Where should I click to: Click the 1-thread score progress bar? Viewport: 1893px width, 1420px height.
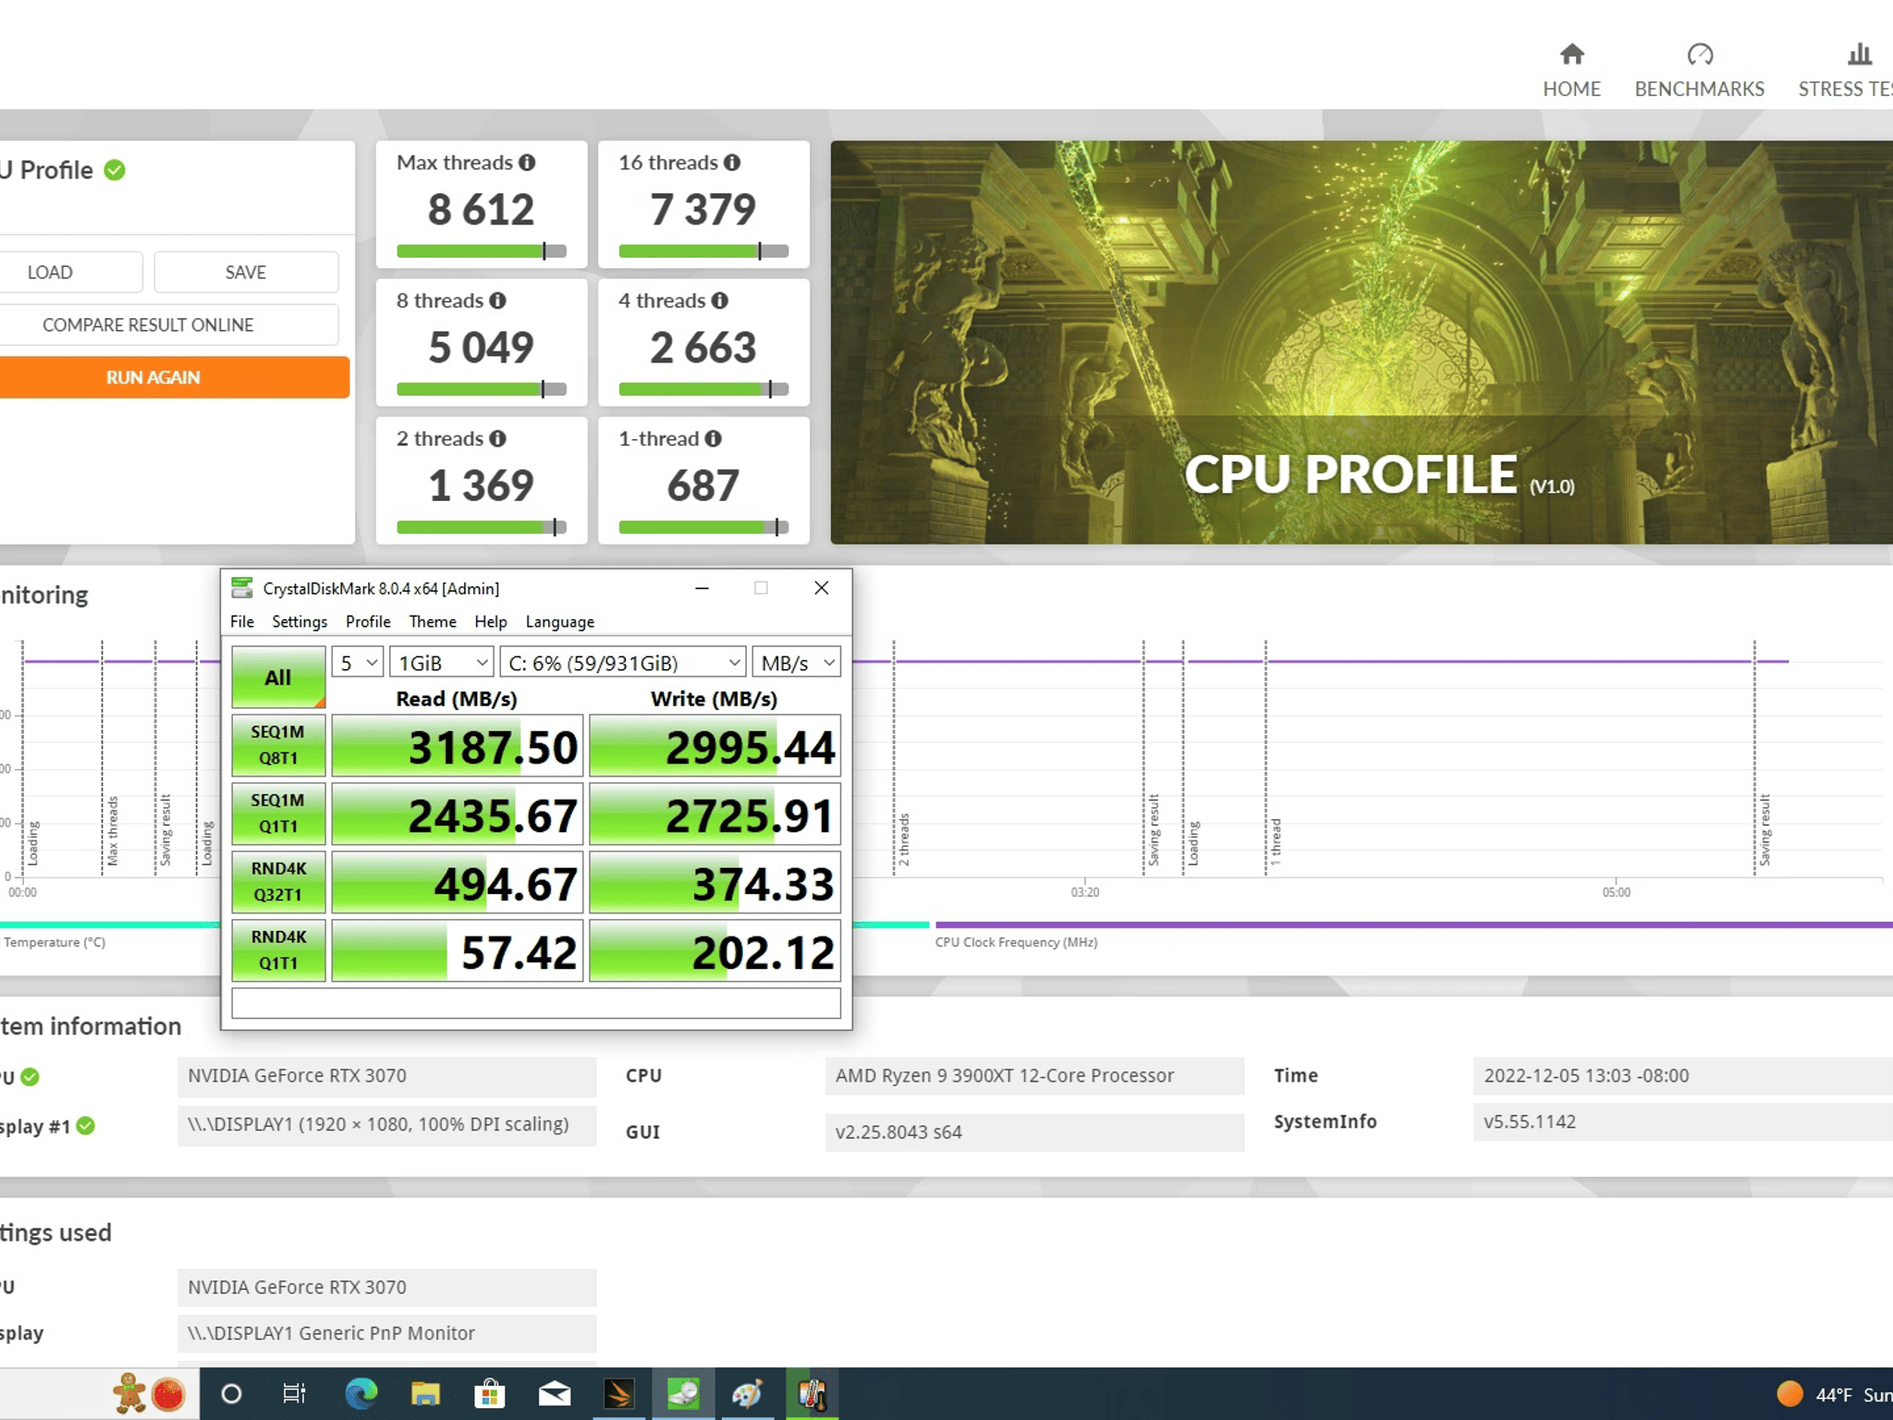tap(703, 527)
